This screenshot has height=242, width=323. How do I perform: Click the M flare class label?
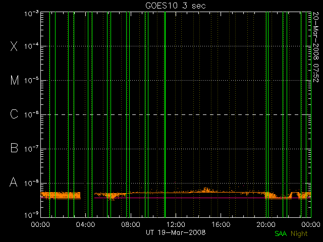(x=15, y=80)
